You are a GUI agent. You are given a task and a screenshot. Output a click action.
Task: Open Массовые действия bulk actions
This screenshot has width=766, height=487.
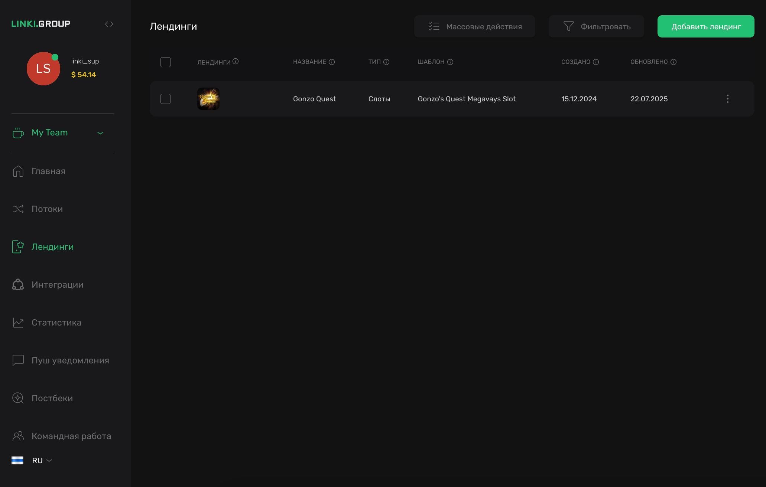(x=474, y=26)
